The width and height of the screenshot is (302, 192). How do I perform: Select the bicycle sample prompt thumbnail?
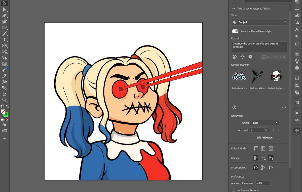pos(239,76)
